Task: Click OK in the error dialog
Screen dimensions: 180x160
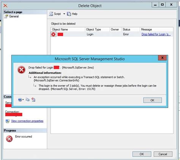Action: tap(152, 100)
